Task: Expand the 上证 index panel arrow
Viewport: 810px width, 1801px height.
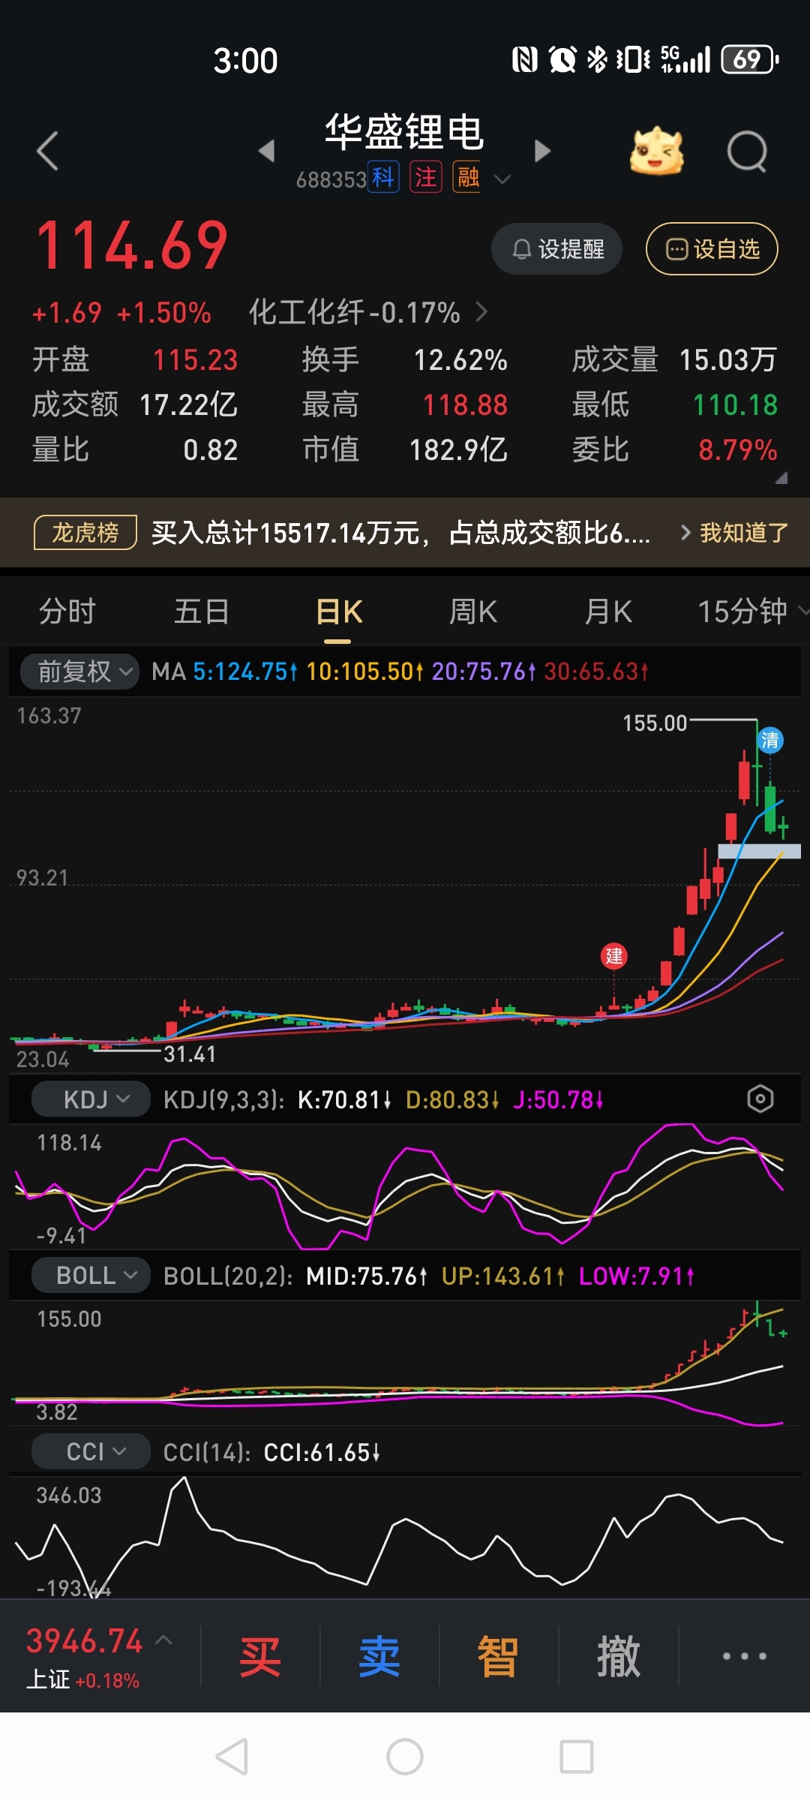Action: point(163,1640)
